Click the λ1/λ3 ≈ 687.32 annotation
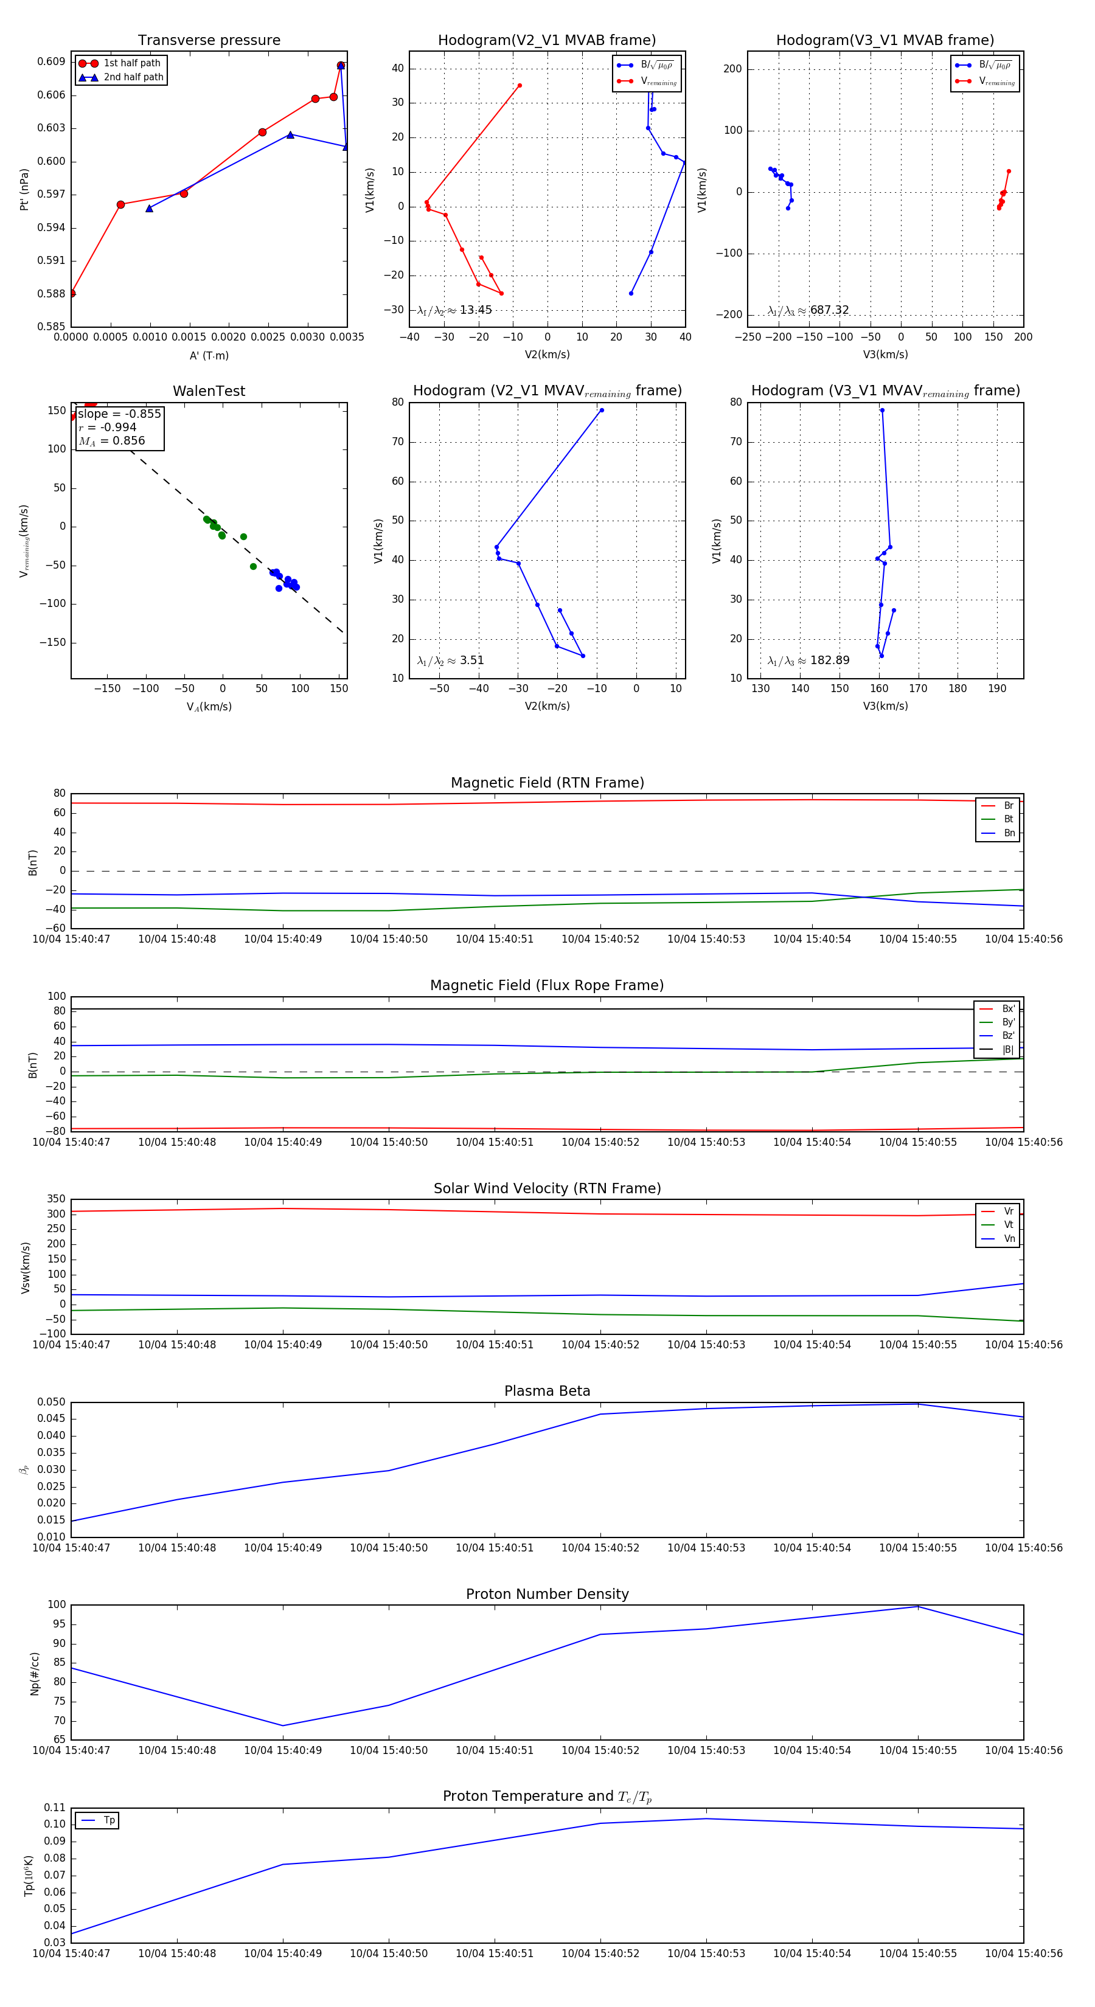 [808, 310]
